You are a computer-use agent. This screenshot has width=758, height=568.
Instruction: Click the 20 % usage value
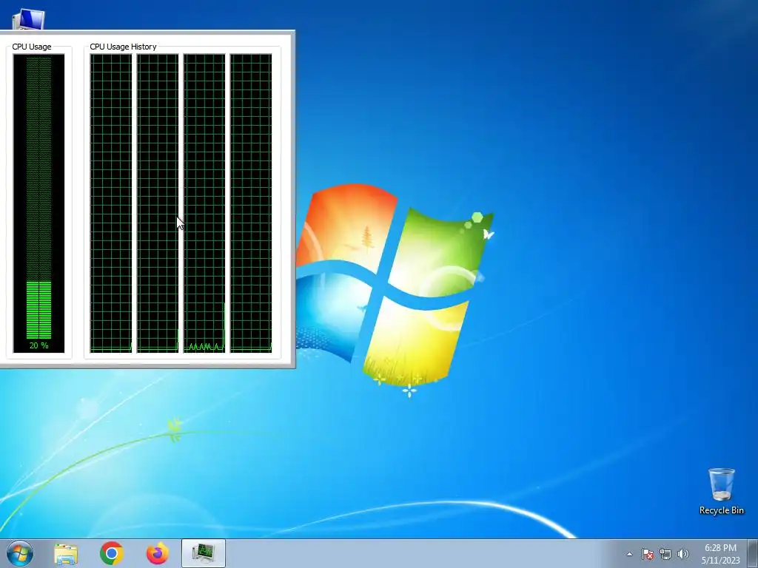coord(38,345)
